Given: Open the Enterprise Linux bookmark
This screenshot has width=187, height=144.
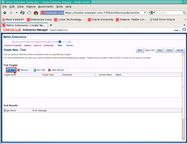Looking at the screenshot, I should pos(39,19).
